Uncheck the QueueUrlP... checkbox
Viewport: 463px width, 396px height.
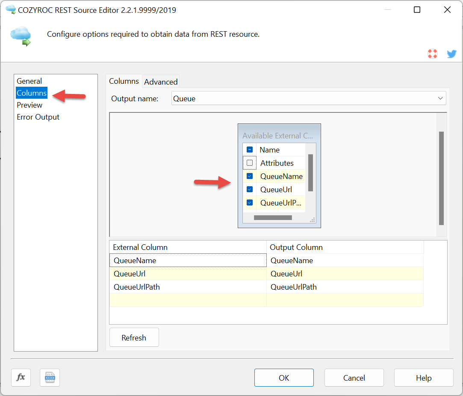(x=250, y=203)
